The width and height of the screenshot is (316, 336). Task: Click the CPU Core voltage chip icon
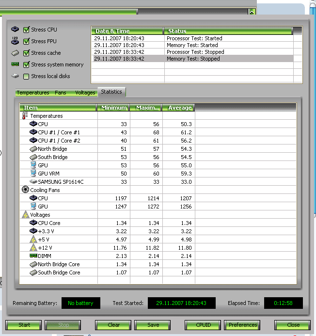click(x=33, y=223)
